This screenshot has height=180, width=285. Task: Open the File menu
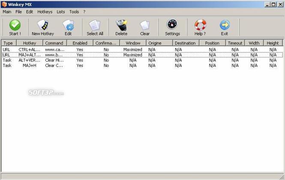pyautogui.click(x=18, y=12)
